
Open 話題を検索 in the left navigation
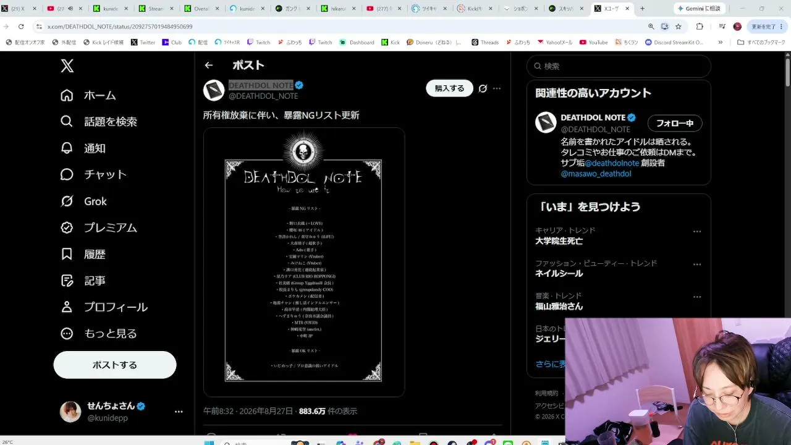pos(99,122)
